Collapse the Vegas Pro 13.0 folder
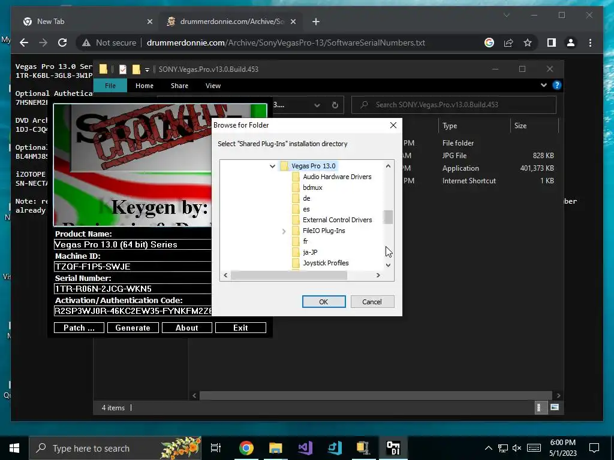Viewport: 614px width, 460px height. pos(273,166)
